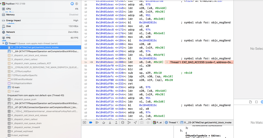Select frame 4 _dispatch_main_queue_callback_4CF
Viewport: 263px width, 138px height.
[40, 63]
